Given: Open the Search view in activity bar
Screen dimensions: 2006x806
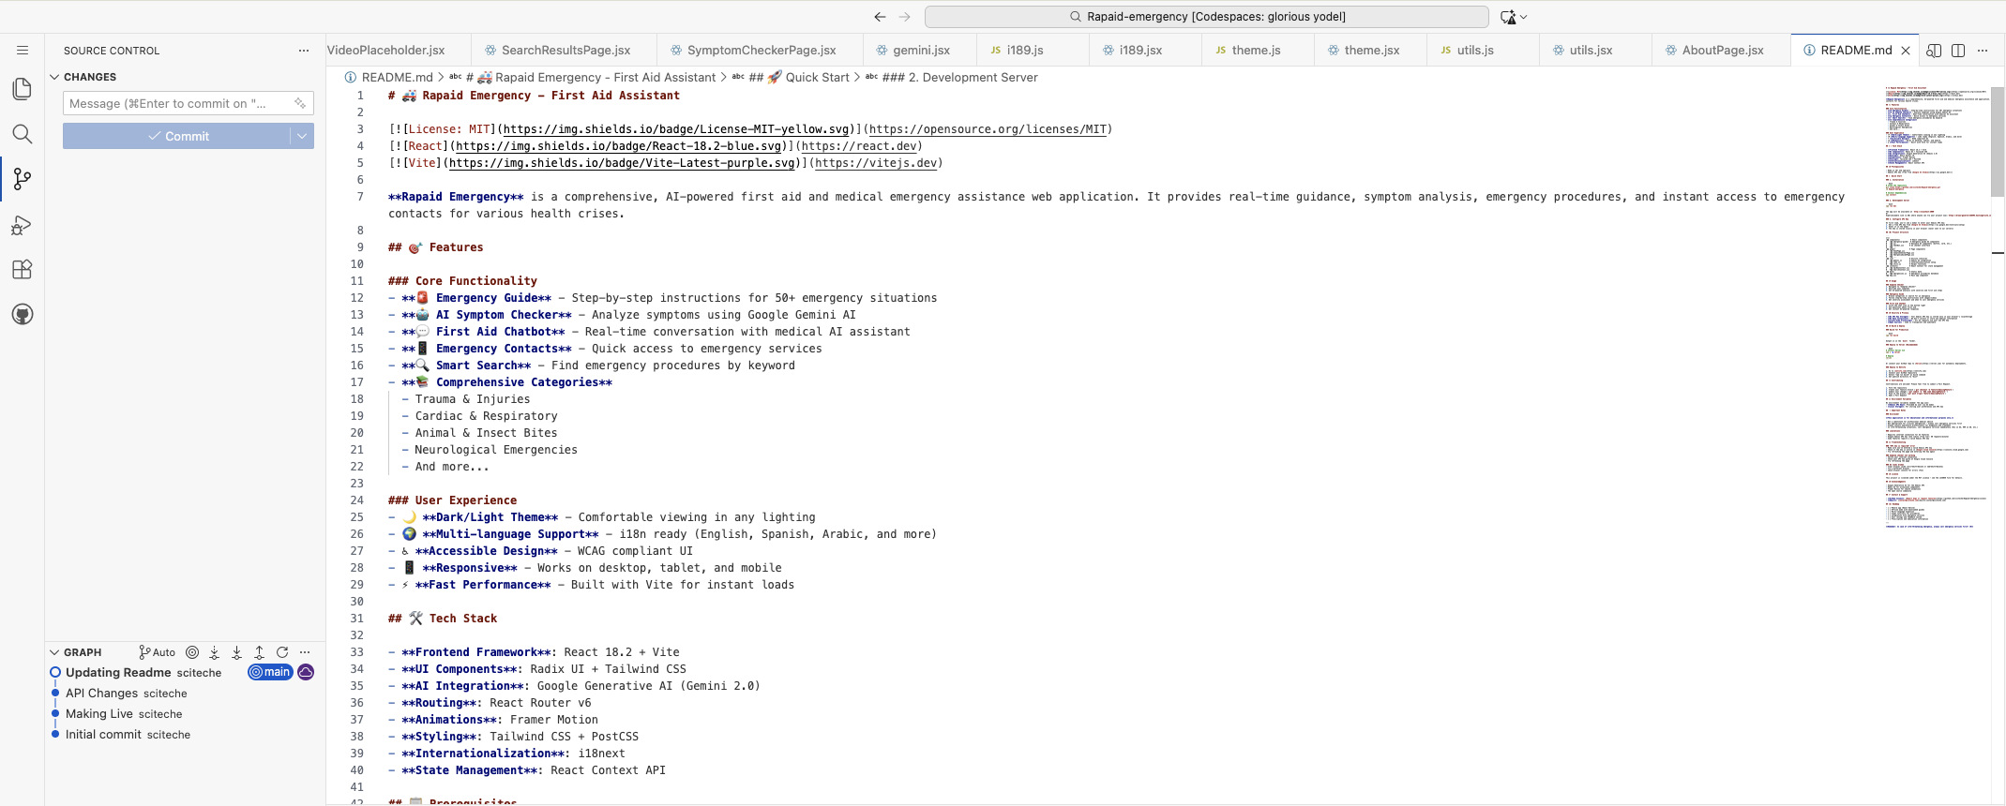Looking at the screenshot, I should pos(23,134).
